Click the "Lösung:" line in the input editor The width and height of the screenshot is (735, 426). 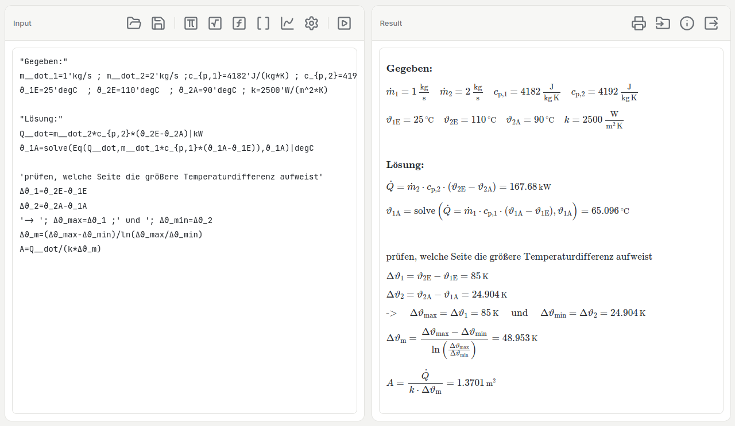(41, 119)
